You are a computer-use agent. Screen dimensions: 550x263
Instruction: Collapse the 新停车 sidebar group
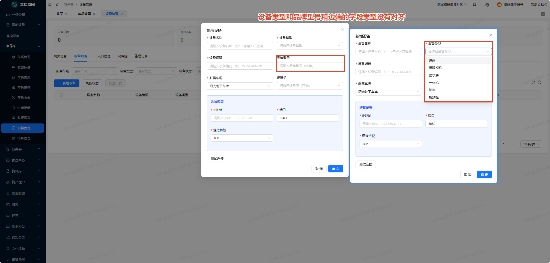point(23,46)
